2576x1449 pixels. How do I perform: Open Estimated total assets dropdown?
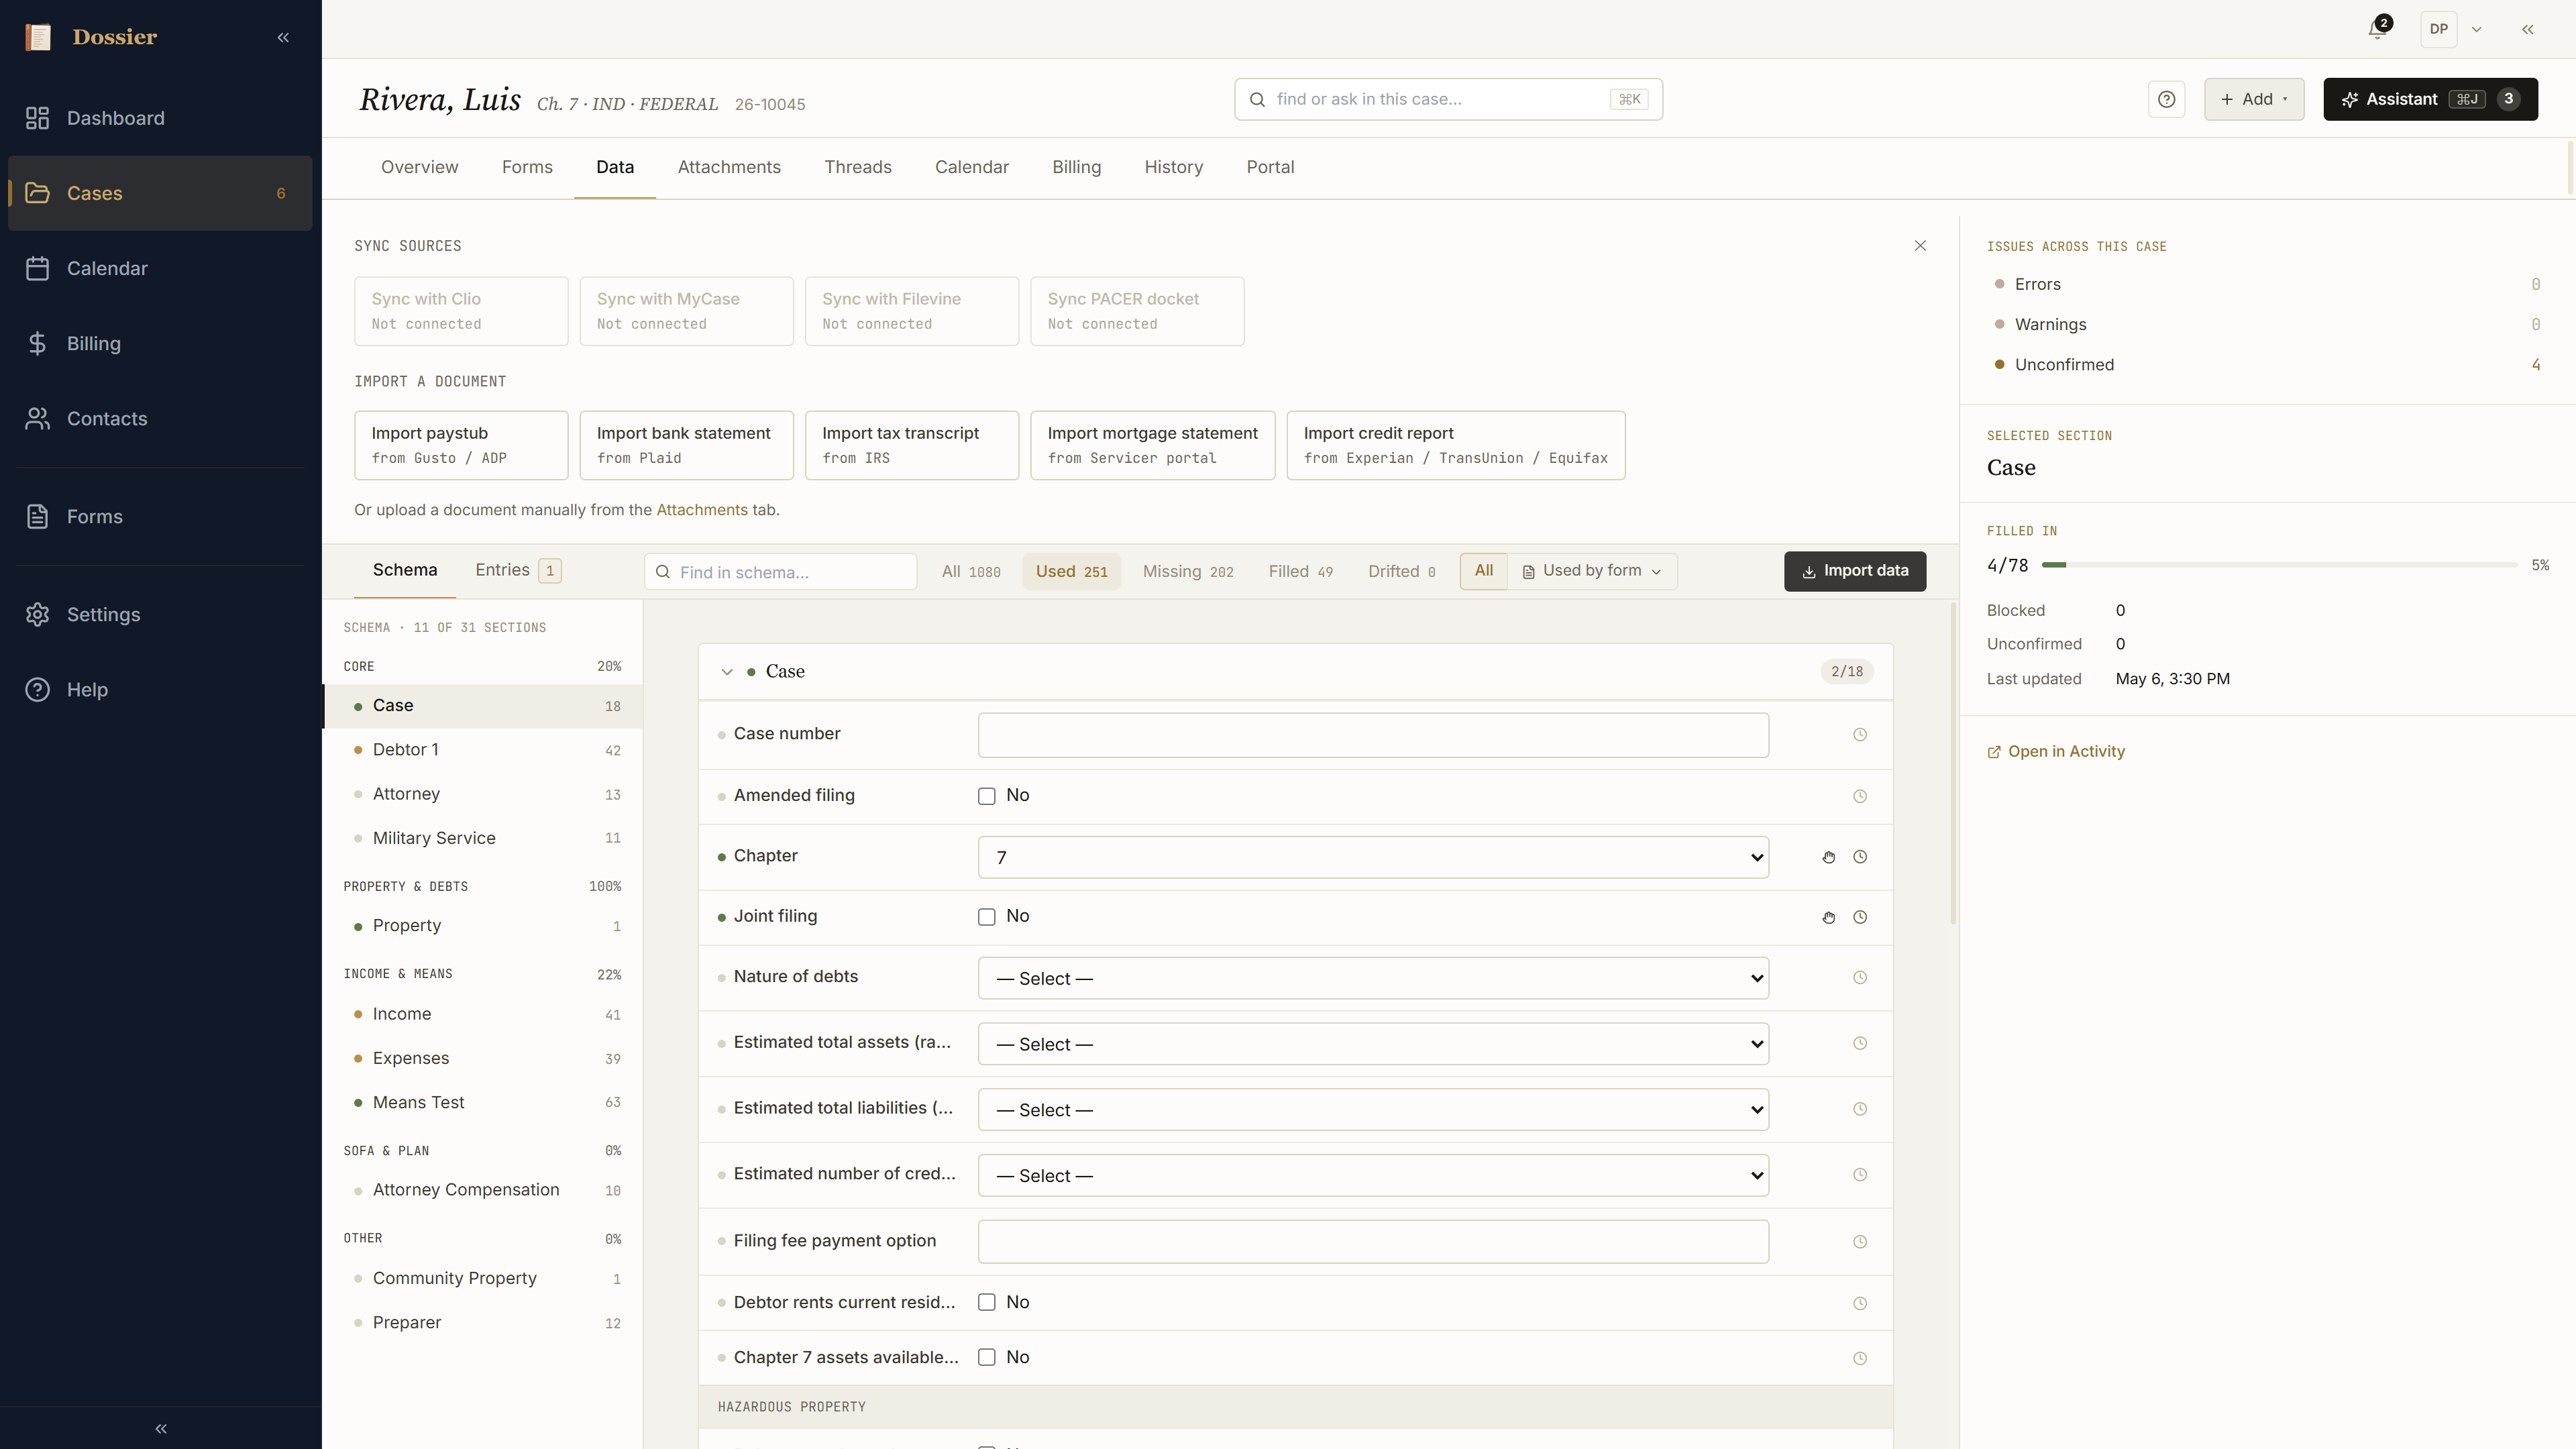1373,1044
